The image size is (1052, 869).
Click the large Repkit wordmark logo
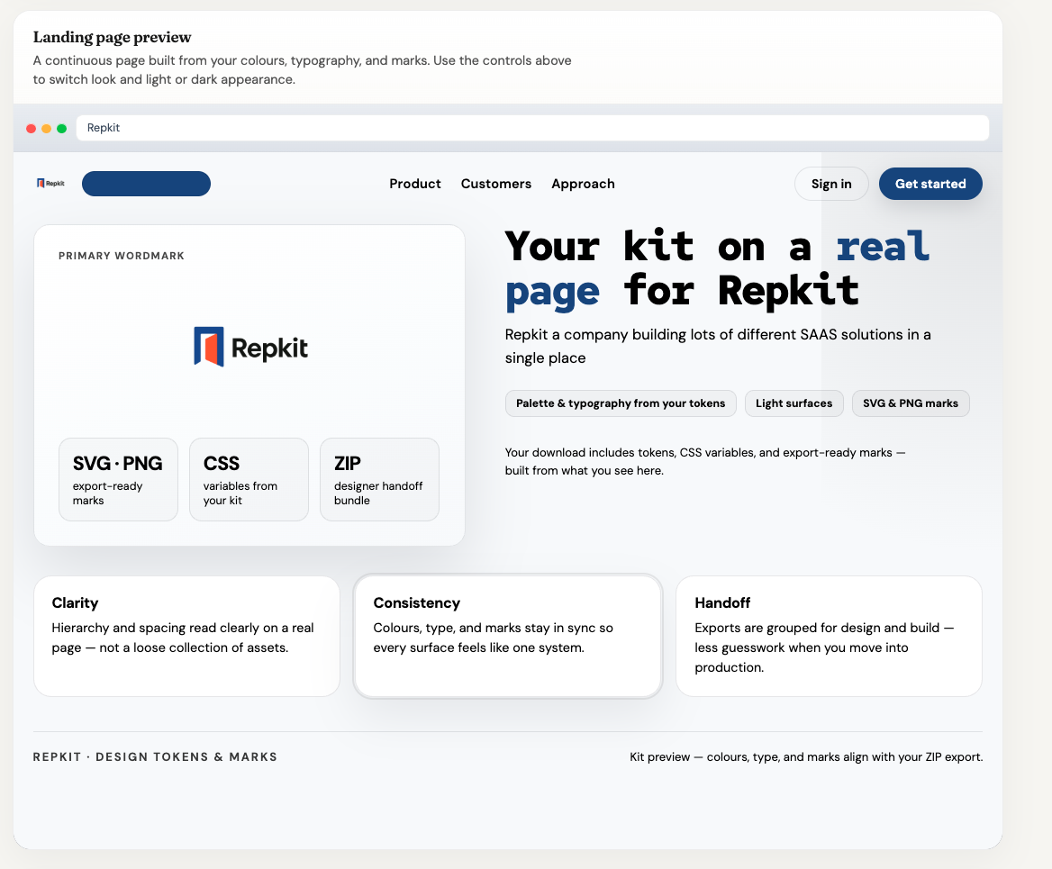[251, 347]
